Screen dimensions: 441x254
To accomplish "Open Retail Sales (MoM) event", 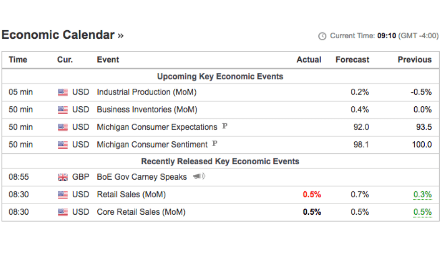I will [131, 195].
